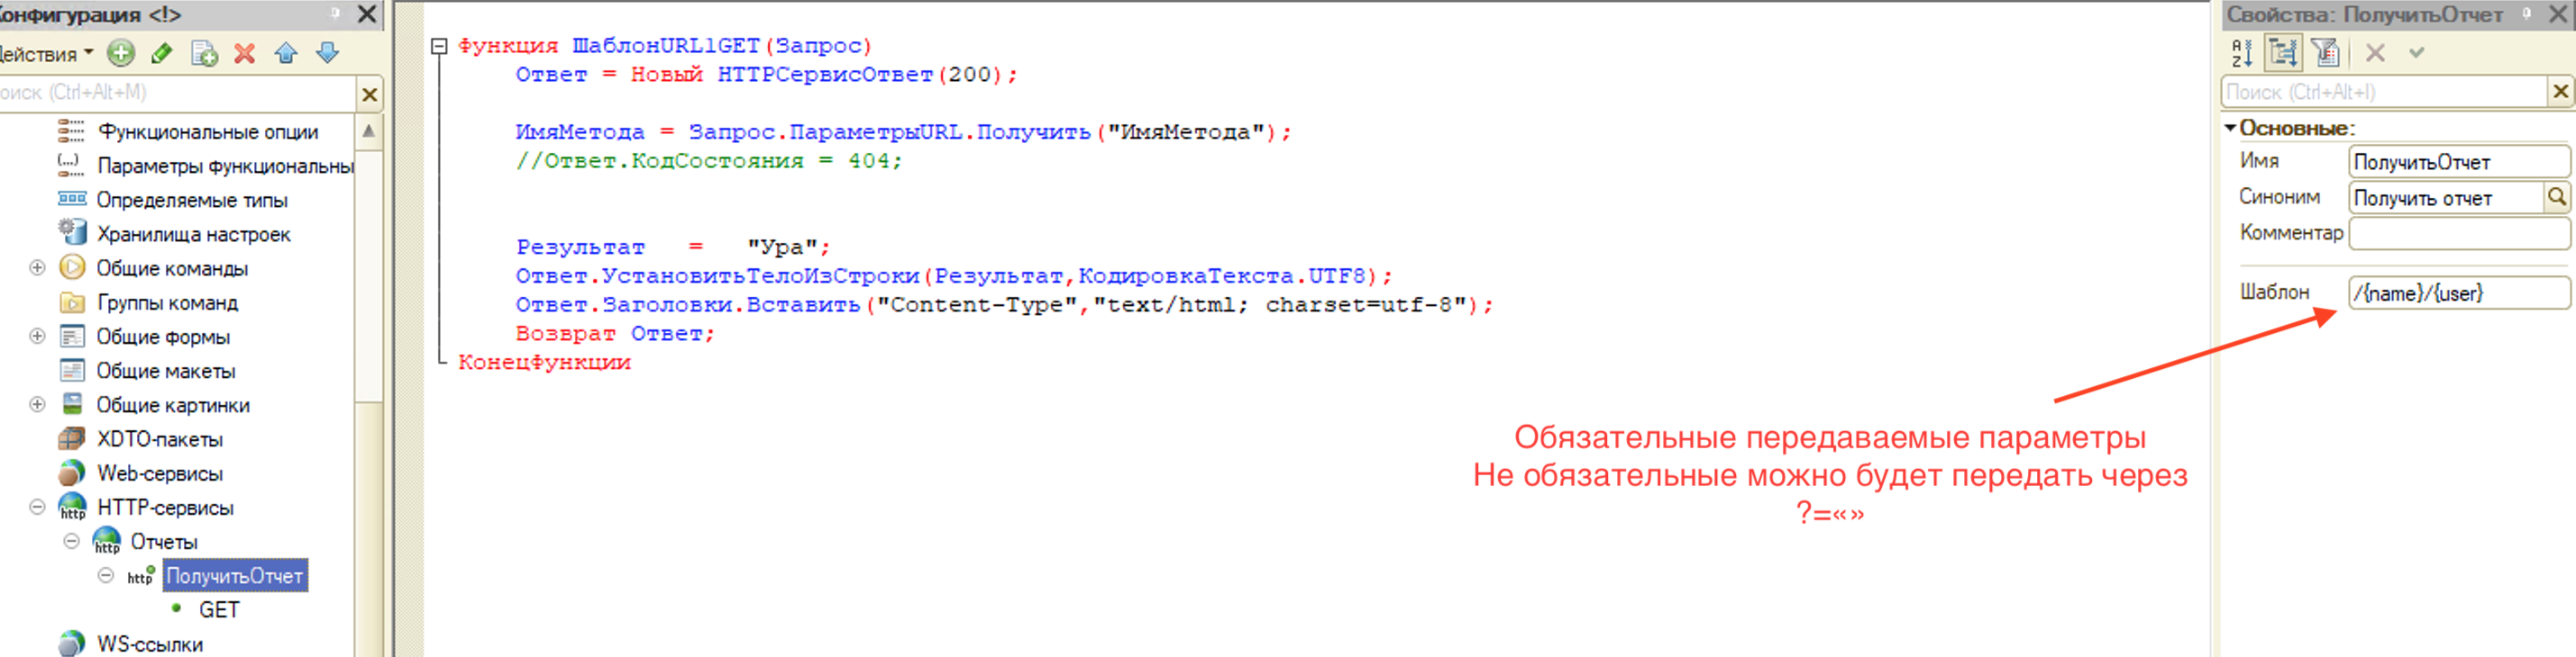Click the Синоним field search button
Screen dimensions: 2576x657
coord(2556,197)
